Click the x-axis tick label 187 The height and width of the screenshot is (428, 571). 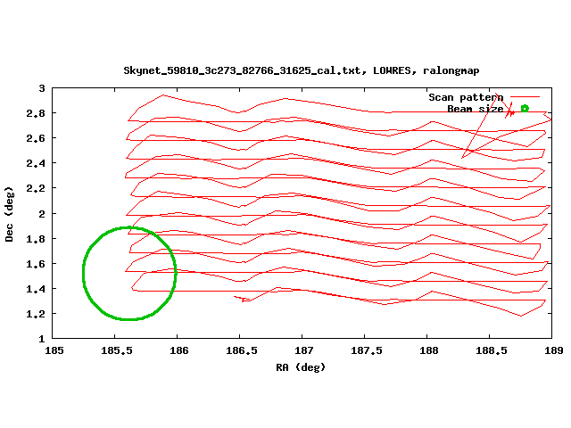(x=303, y=350)
